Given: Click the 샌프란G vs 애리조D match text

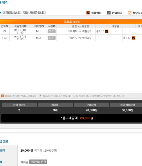Looking at the screenshot, I should [80, 38].
